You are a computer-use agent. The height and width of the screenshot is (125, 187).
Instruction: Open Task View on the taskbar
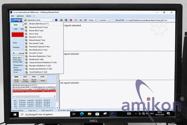click(74, 114)
